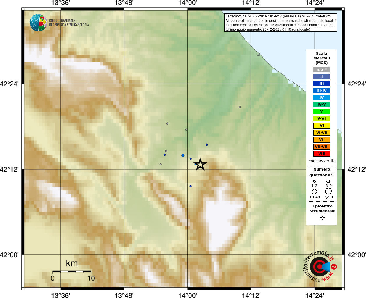Click the 'Ultimo aggiornamento' info line
This screenshot has width=366, height=298.
[268, 29]
